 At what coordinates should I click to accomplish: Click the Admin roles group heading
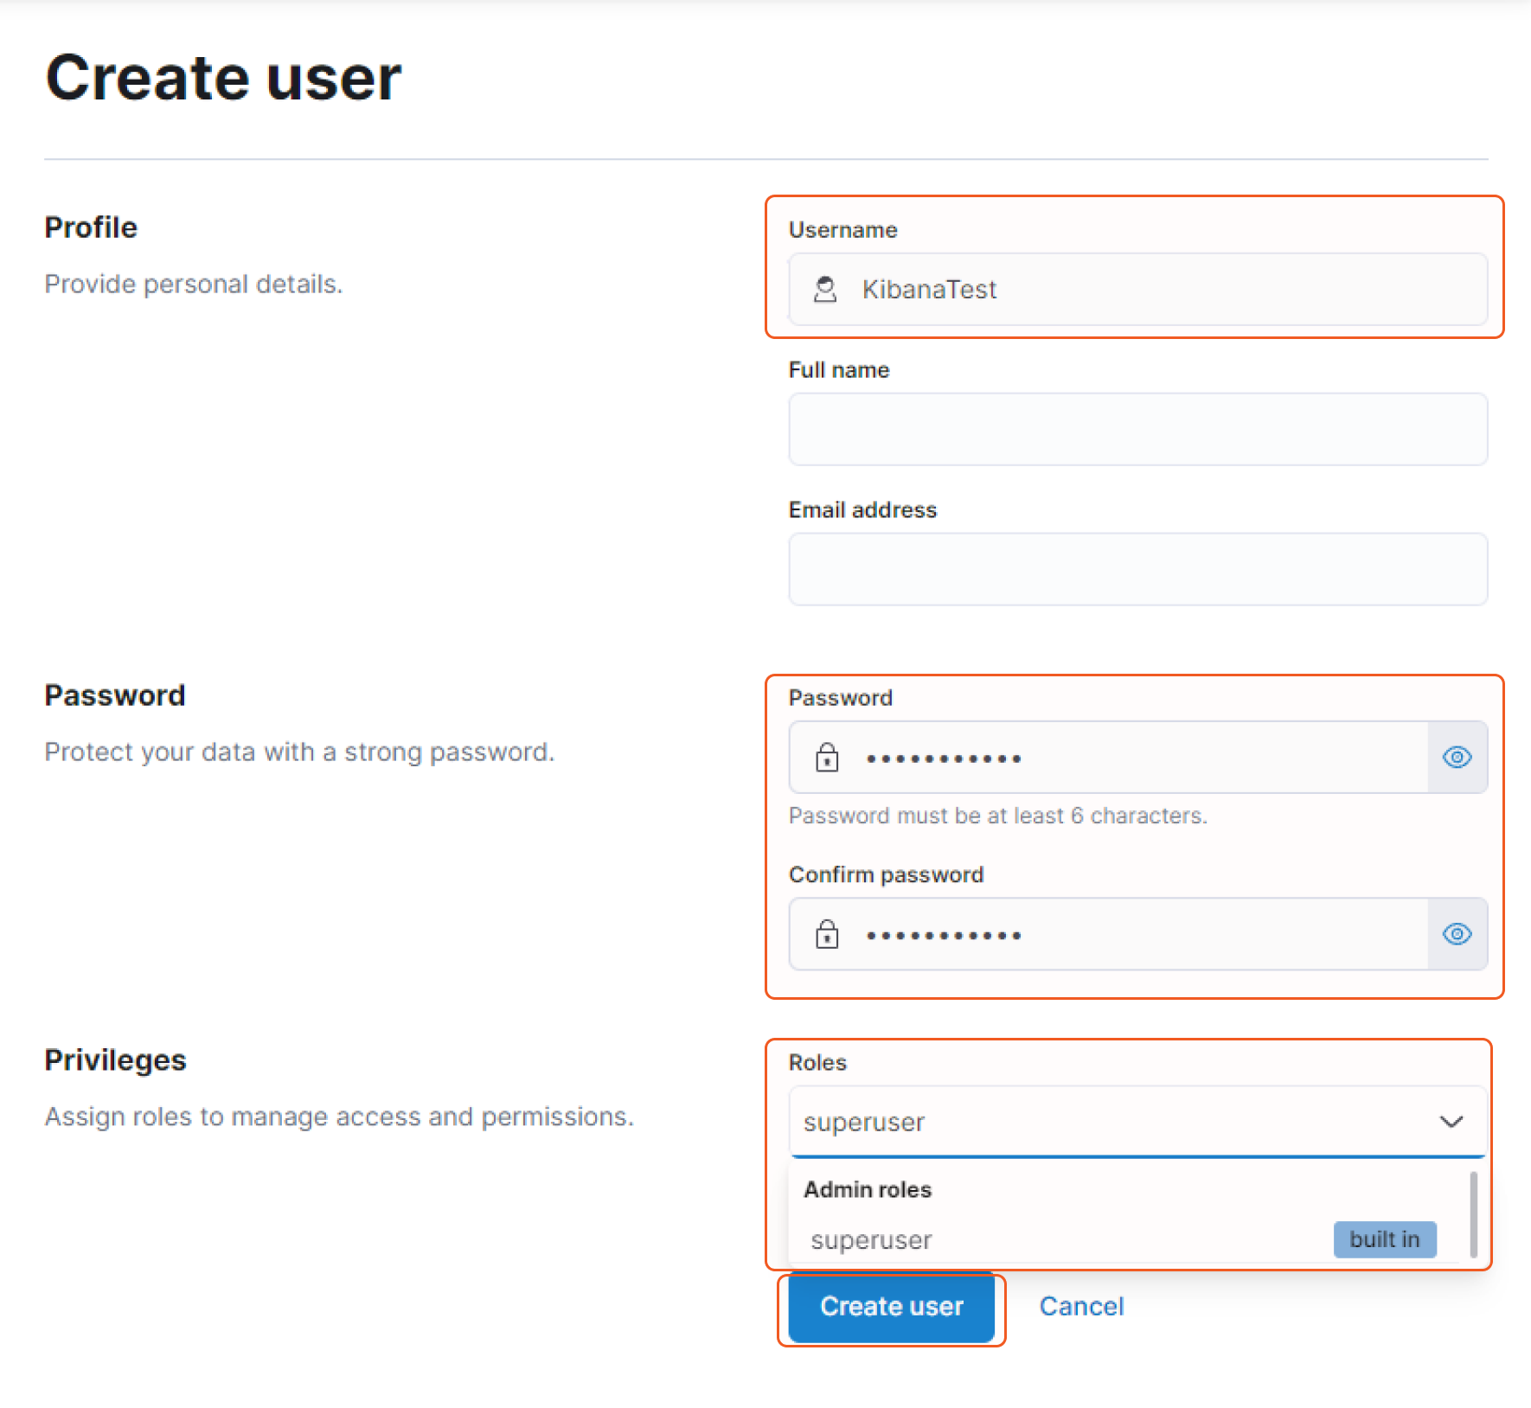pyautogui.click(x=868, y=1189)
